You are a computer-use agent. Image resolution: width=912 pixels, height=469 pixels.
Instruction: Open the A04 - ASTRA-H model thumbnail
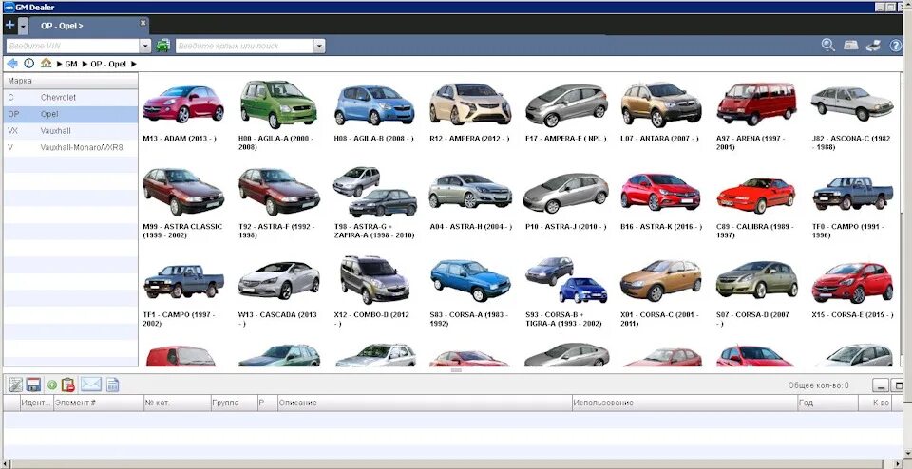click(x=470, y=191)
